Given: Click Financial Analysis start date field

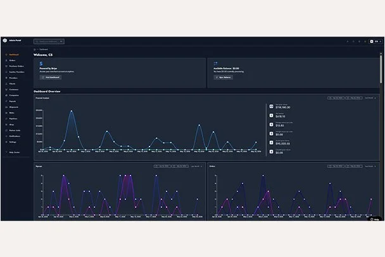Looking at the screenshot, I should click(336, 98).
